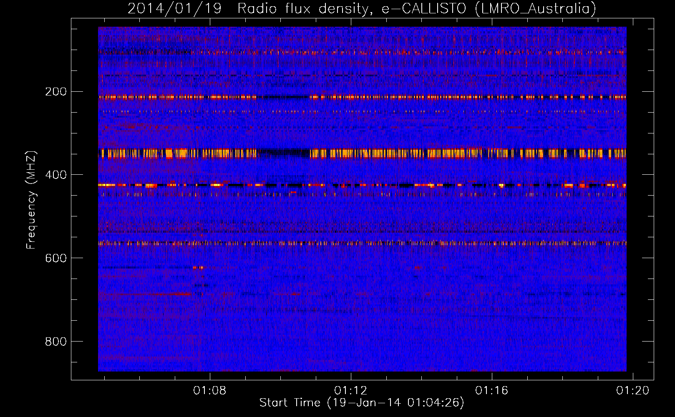Screen dimensions: 675x417
Task: Click the 'Frequency (MHZ)' y-axis label
Action: coord(31,200)
